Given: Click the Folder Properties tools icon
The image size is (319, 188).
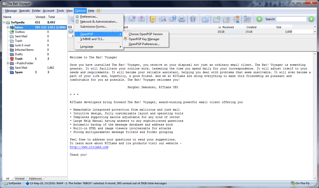Looking at the screenshot, I should tap(226, 19).
